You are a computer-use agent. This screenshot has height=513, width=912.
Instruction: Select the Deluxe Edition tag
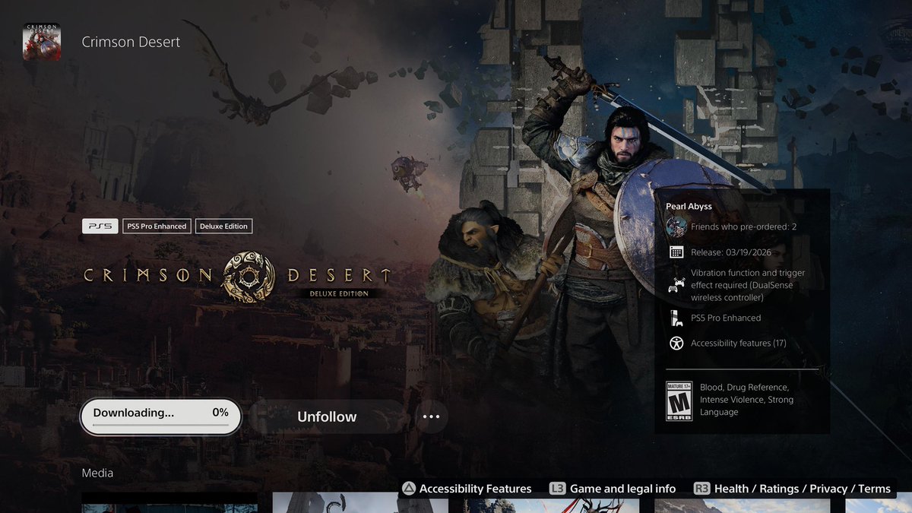[x=224, y=226]
